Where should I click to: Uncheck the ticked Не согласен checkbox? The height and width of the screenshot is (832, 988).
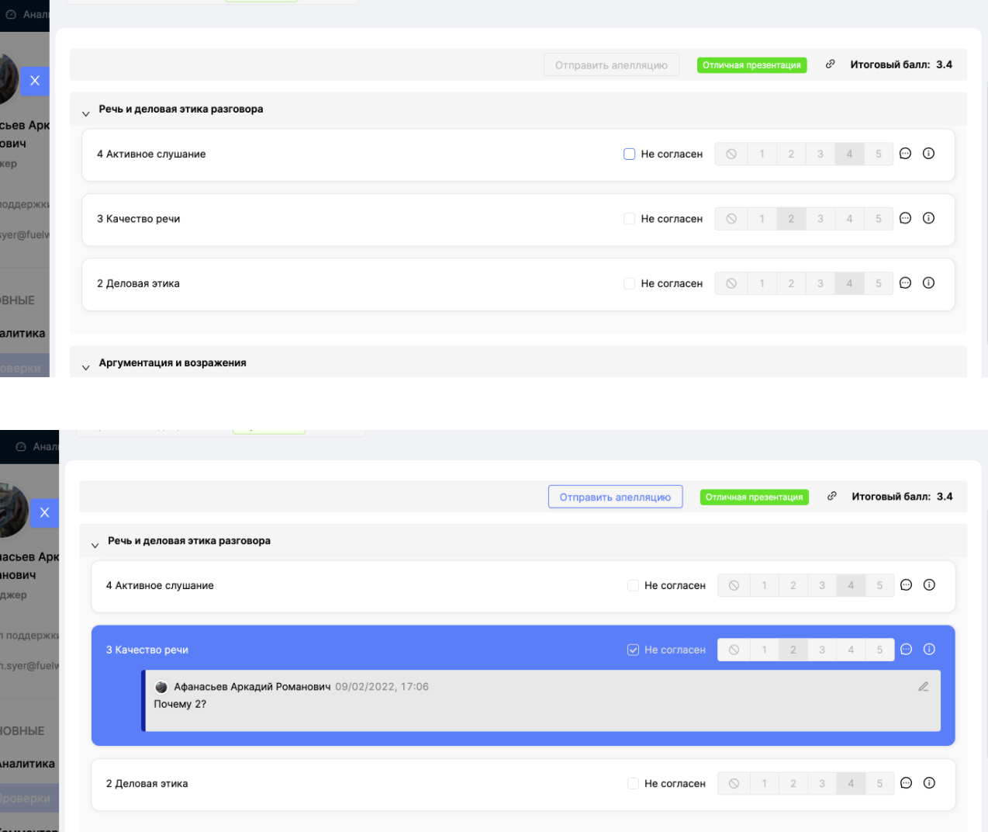(633, 650)
